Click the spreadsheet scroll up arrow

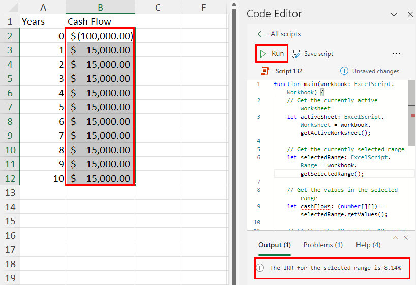234,4
